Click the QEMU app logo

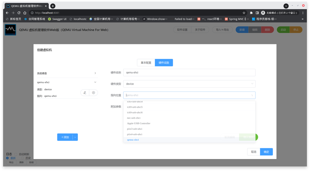[10, 30]
